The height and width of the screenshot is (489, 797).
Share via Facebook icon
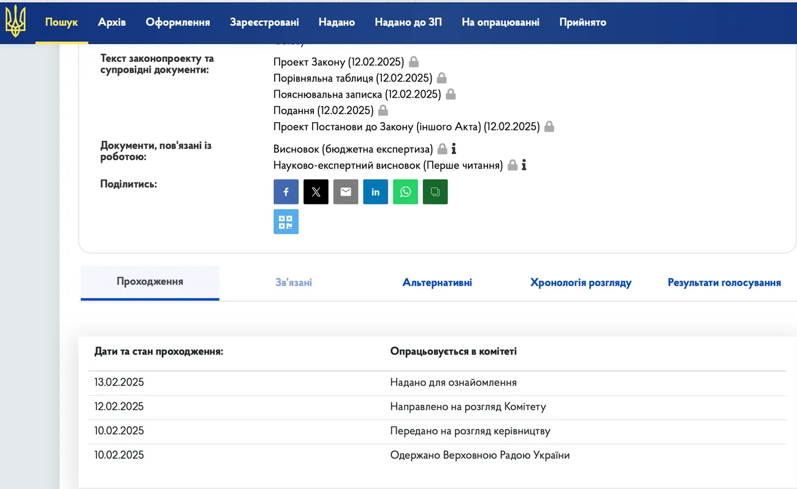click(x=286, y=192)
